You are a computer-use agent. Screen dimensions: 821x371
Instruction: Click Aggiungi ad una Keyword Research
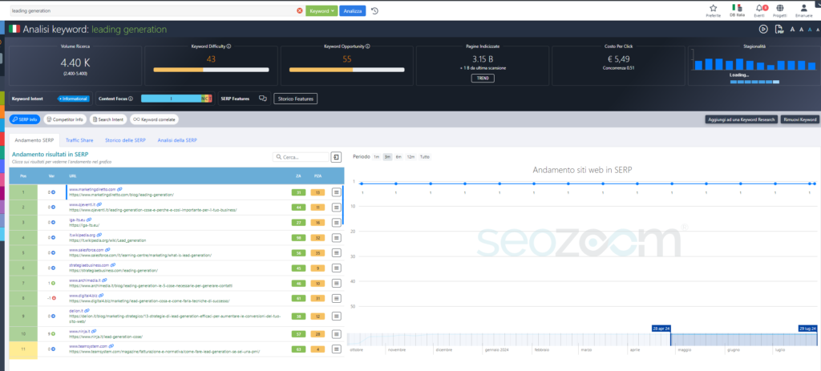pos(742,119)
